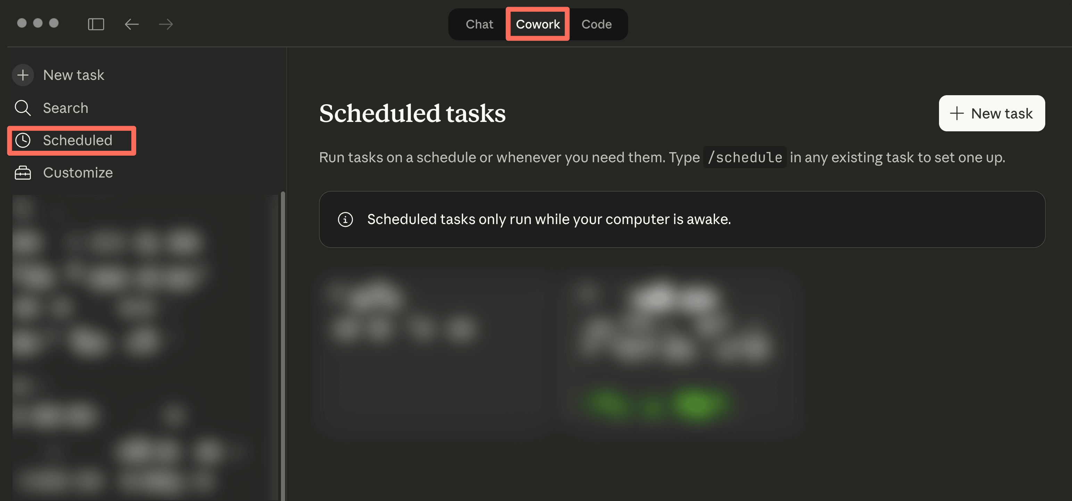Click the forward navigation arrow
Image resolution: width=1072 pixels, height=501 pixels.
165,24
